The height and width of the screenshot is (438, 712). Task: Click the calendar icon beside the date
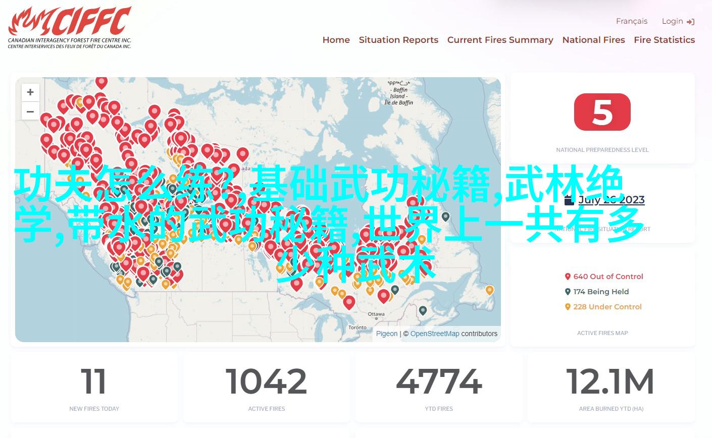569,200
